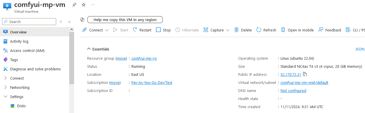Focus the sidebar Search field
365x113 pixels.
click(29, 22)
